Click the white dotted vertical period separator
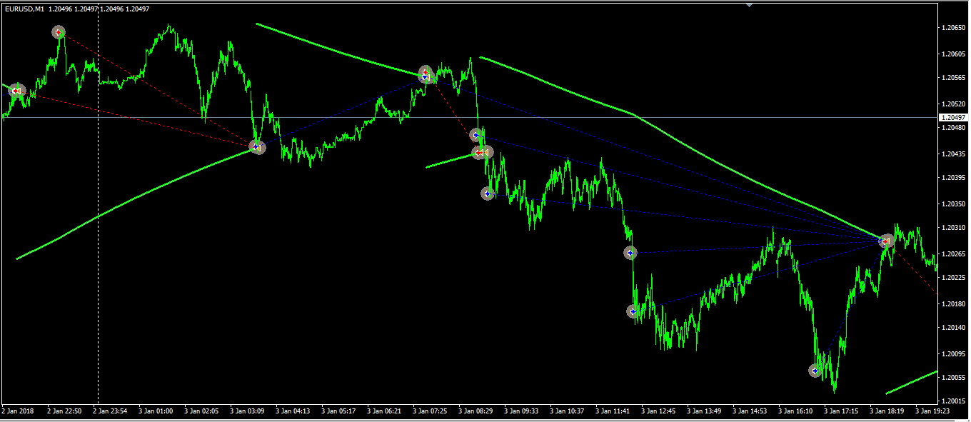The height and width of the screenshot is (422, 971). (x=98, y=214)
